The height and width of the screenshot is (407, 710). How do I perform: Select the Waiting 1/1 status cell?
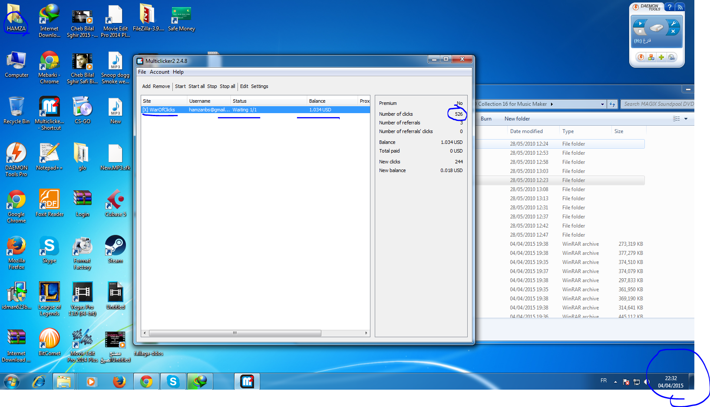(244, 110)
